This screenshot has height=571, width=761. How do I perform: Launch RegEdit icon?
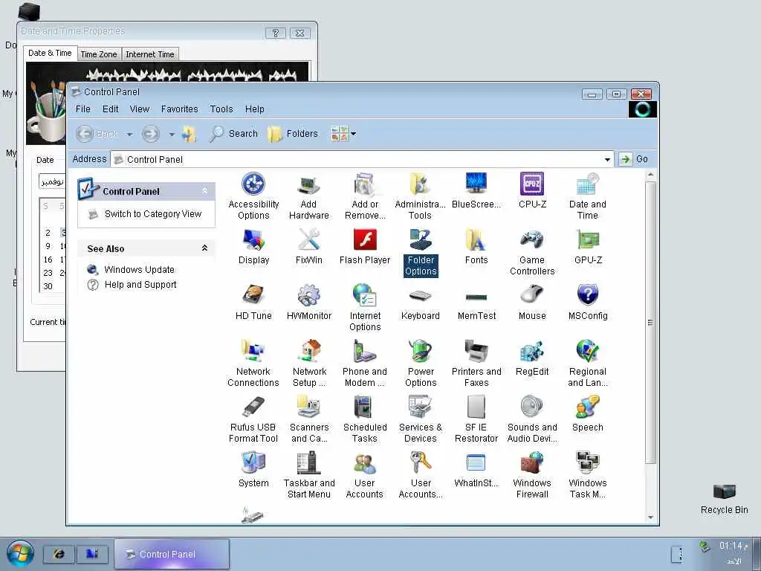[x=532, y=358]
